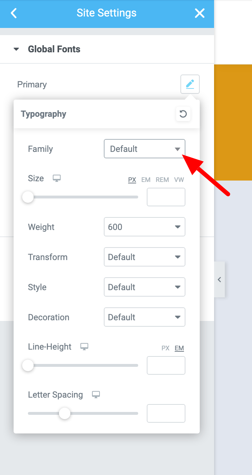The height and width of the screenshot is (475, 252).
Task: Select PX unit for Line-Height
Action: (165, 348)
